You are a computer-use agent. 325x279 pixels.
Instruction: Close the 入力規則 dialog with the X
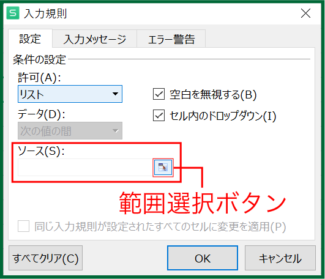coord(306,13)
